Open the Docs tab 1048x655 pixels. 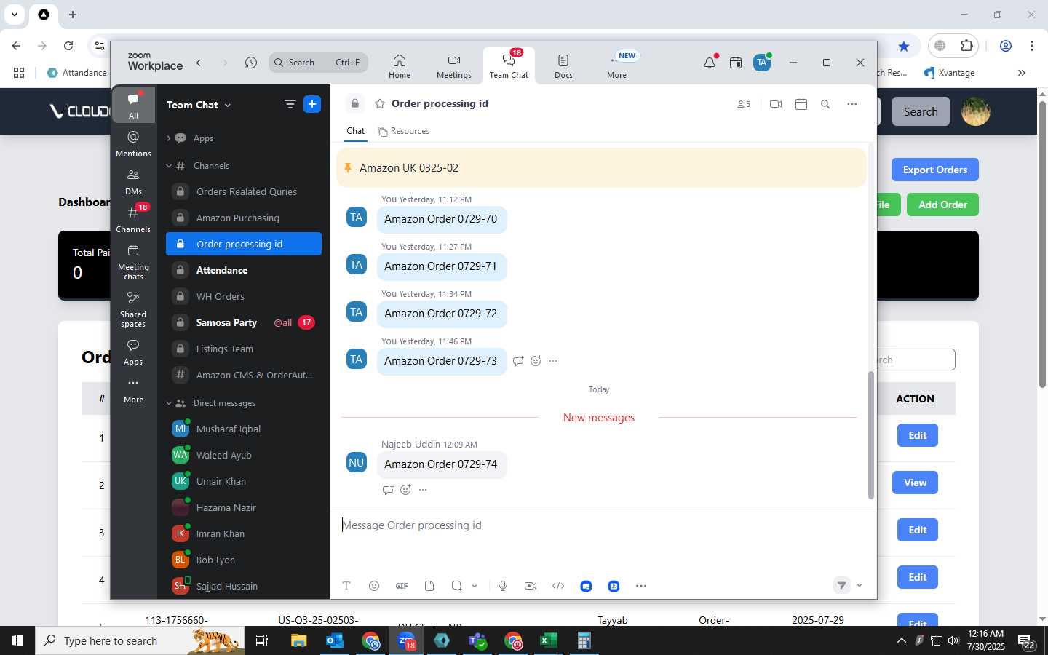tap(563, 65)
